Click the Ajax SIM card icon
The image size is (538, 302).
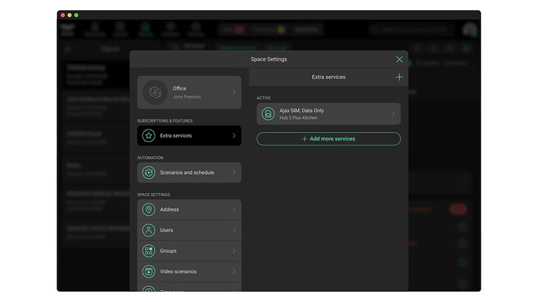(x=268, y=114)
